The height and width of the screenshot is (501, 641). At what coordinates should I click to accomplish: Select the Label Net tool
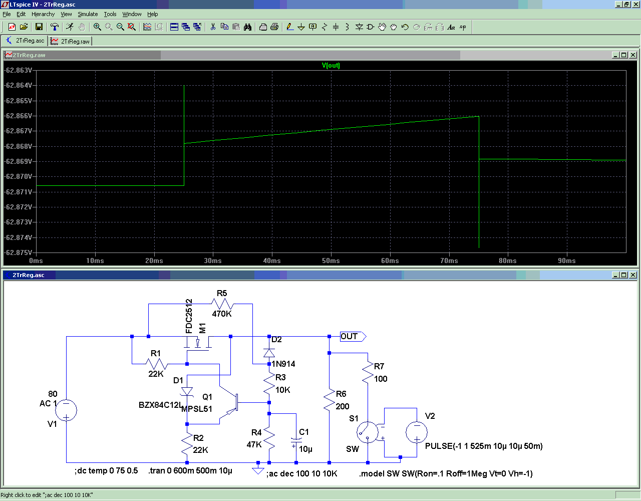point(313,27)
